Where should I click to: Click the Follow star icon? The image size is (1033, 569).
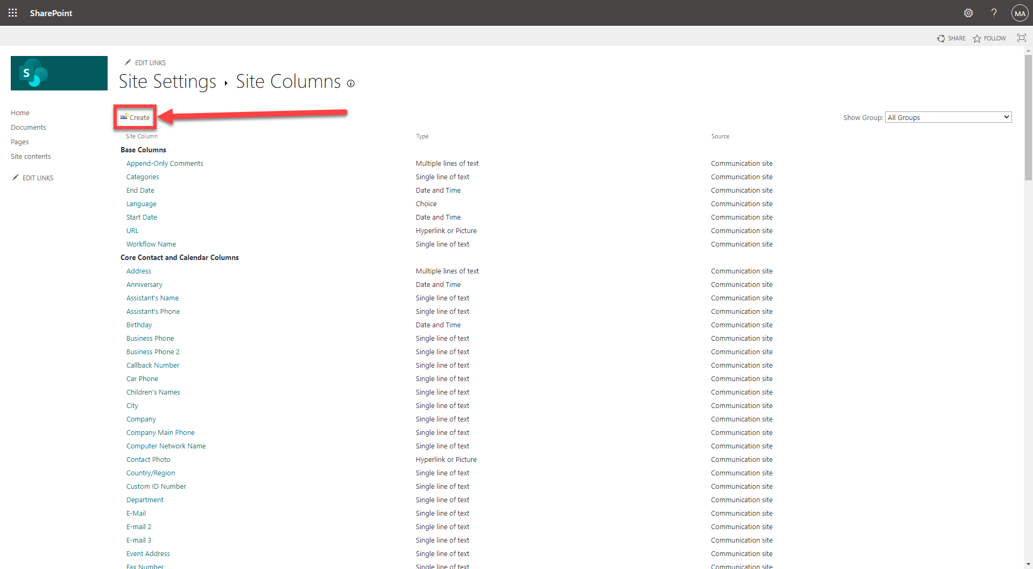(977, 38)
